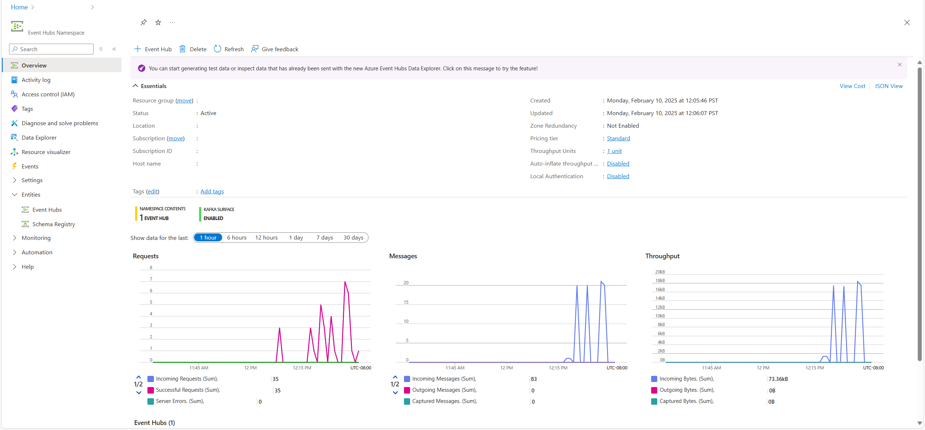Click the Incoming Requests legend swatch
The image size is (925, 430).
tap(151, 379)
